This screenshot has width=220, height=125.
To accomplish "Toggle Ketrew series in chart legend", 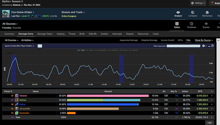I will pos(123,50).
